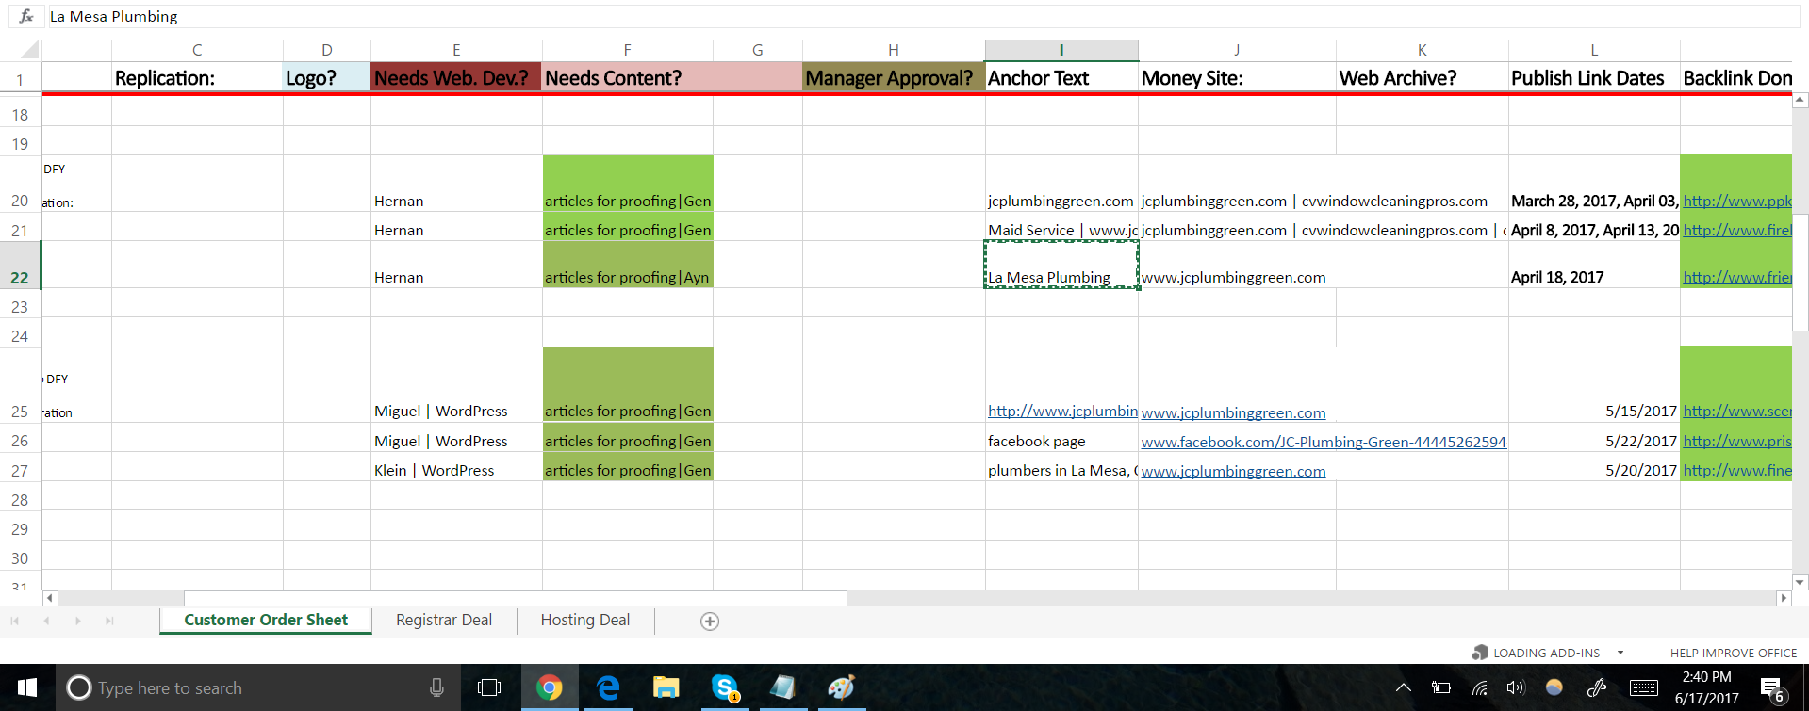Click the fx insert function icon
The width and height of the screenshot is (1809, 711).
pos(26,16)
